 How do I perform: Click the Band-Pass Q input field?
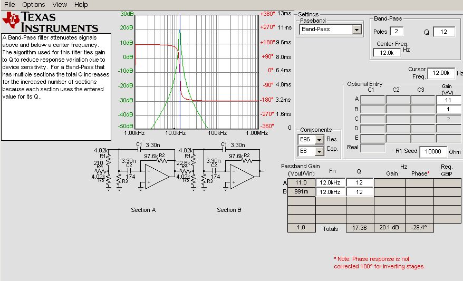click(444, 32)
